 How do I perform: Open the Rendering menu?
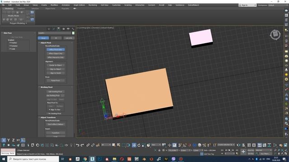(93, 5)
